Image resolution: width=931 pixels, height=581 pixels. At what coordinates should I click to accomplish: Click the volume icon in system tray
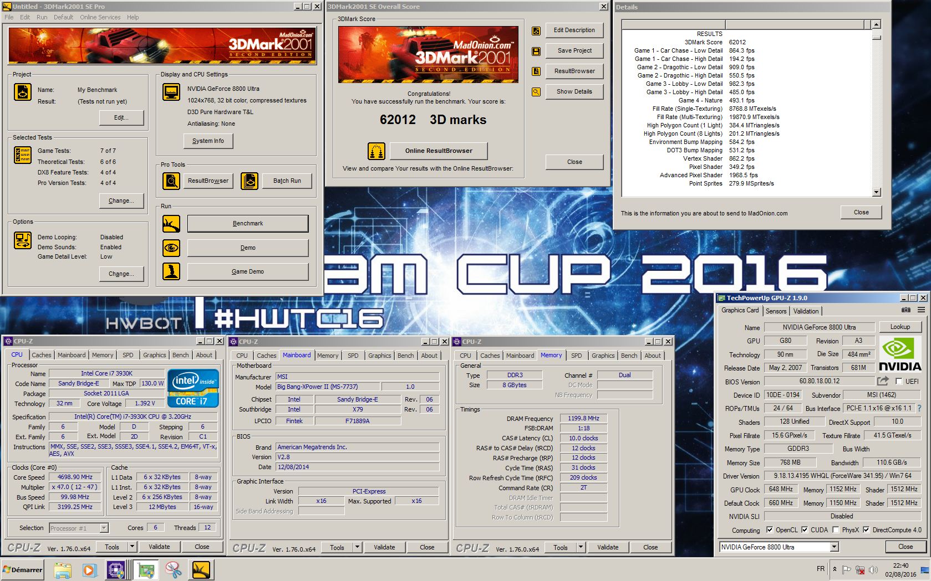873,569
